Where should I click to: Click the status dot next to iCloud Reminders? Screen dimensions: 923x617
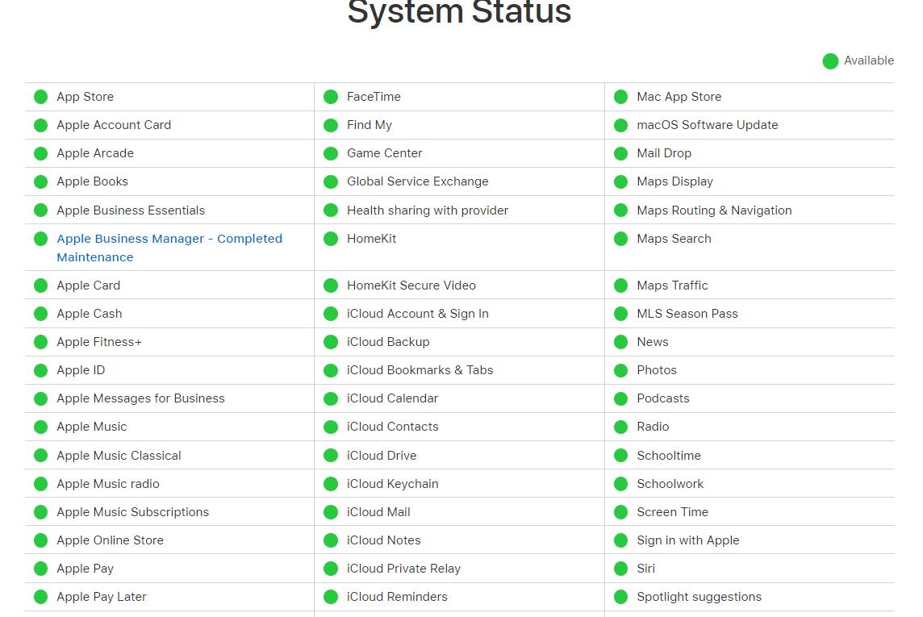331,597
